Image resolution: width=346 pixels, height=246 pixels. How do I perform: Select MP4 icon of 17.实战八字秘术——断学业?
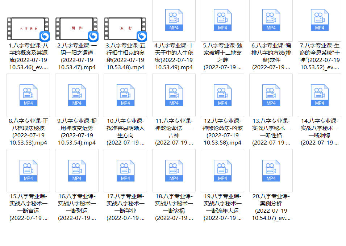126,171
